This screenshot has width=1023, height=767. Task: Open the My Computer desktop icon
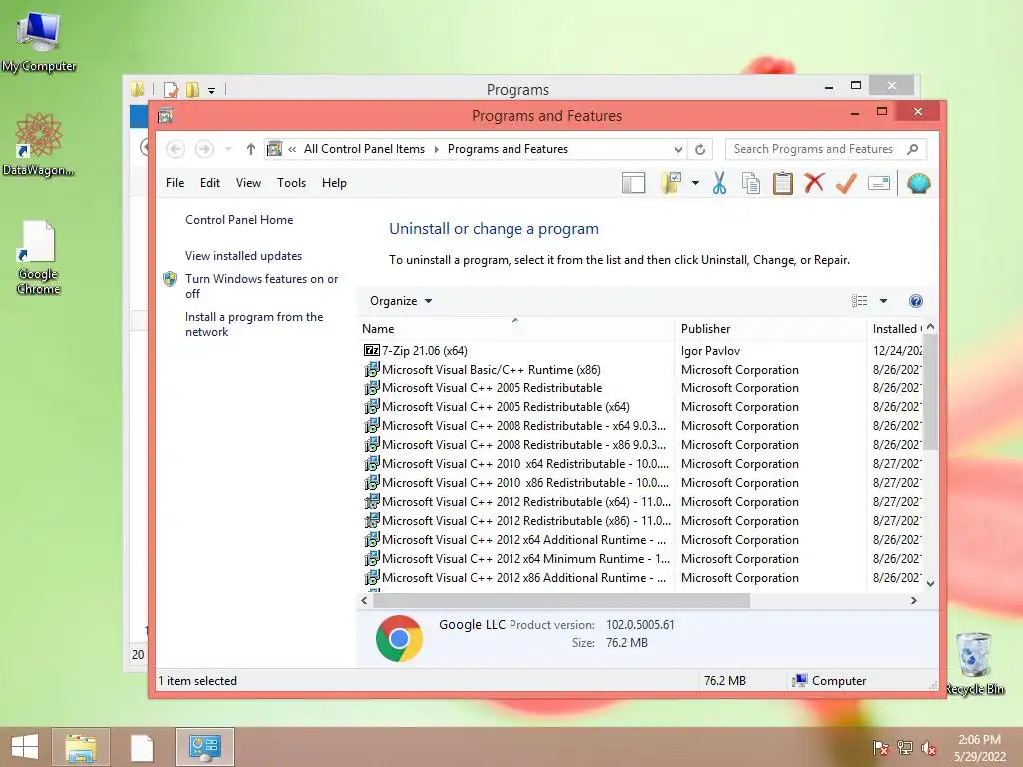[x=39, y=41]
